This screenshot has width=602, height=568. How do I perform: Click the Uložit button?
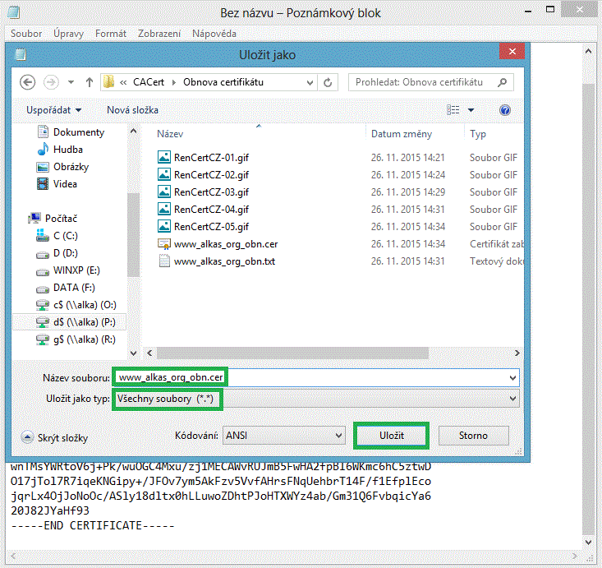[391, 436]
